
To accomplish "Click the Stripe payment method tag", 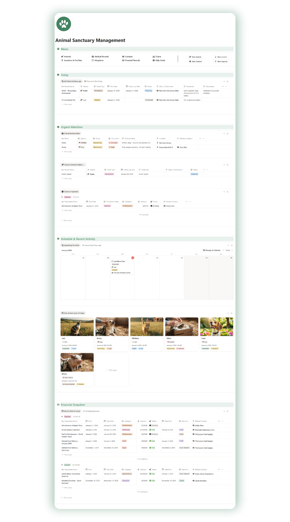I will [x=182, y=481].
